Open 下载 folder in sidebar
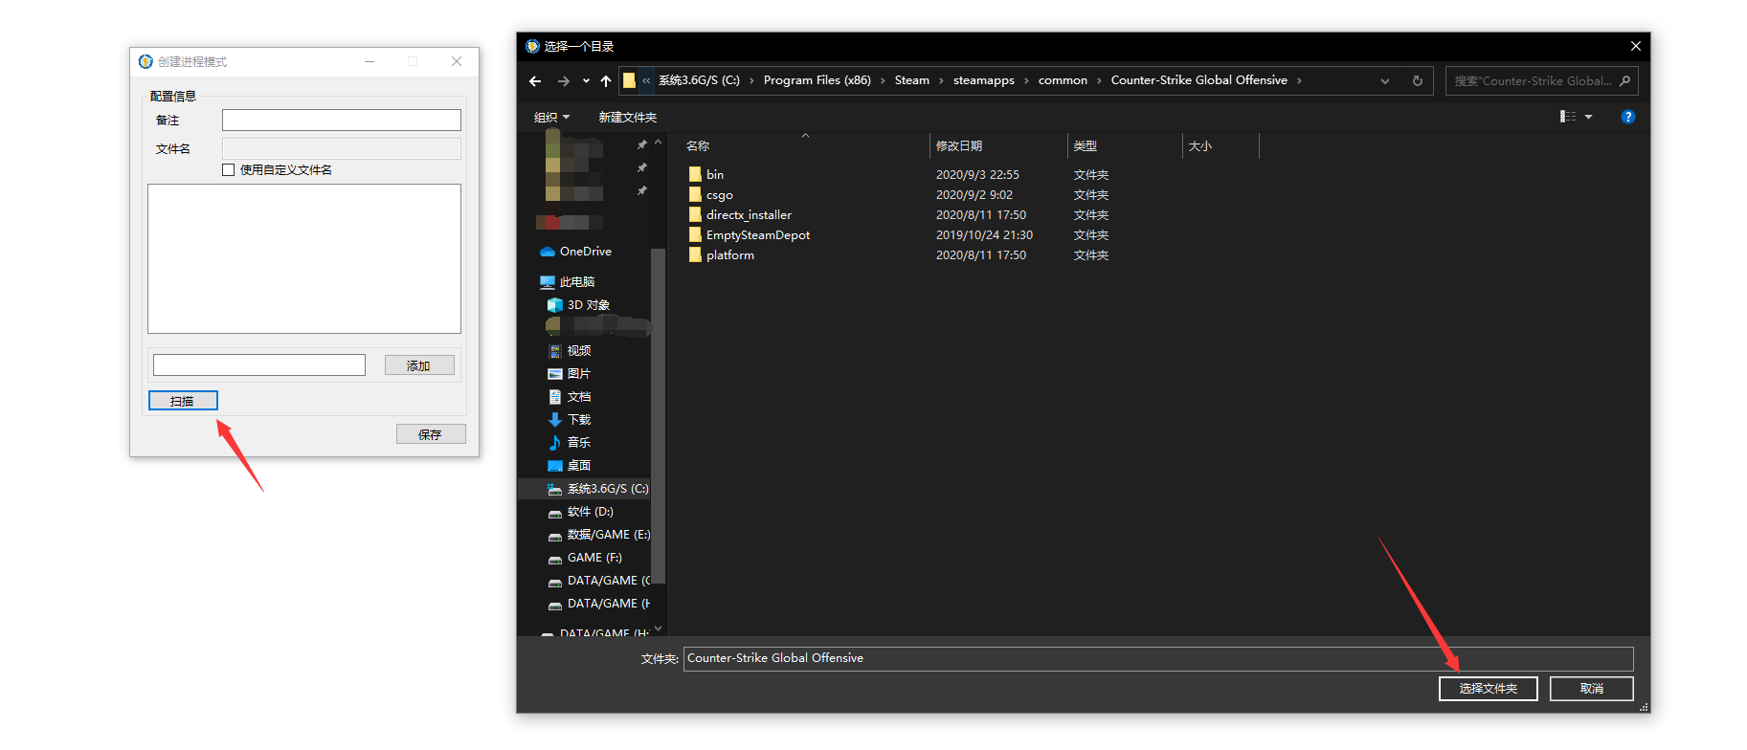Image resolution: width=1747 pixels, height=750 pixels. pos(578,420)
